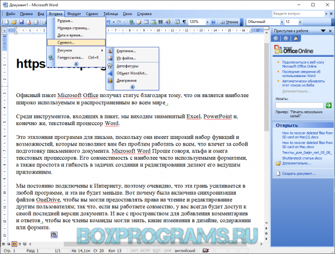Viewport: 335px width, 254px height.
Task: Click Автоматически обновлять этот список link
Action: coord(303,83)
